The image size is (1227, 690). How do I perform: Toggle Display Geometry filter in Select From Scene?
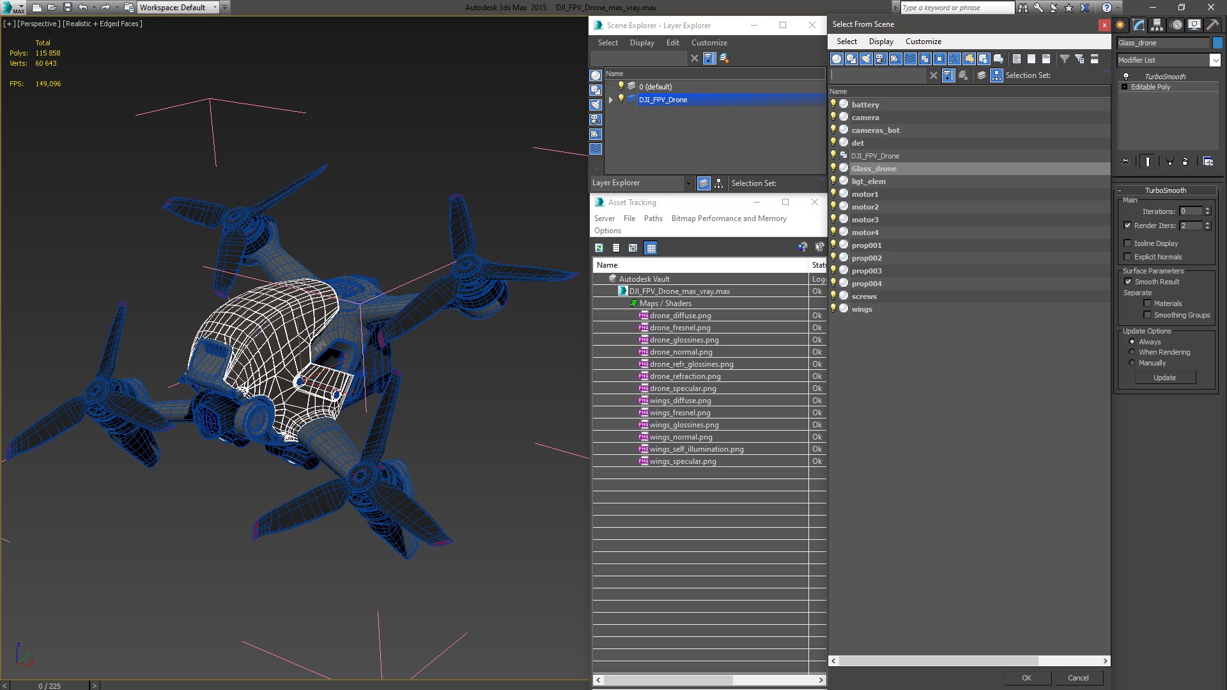tap(837, 59)
